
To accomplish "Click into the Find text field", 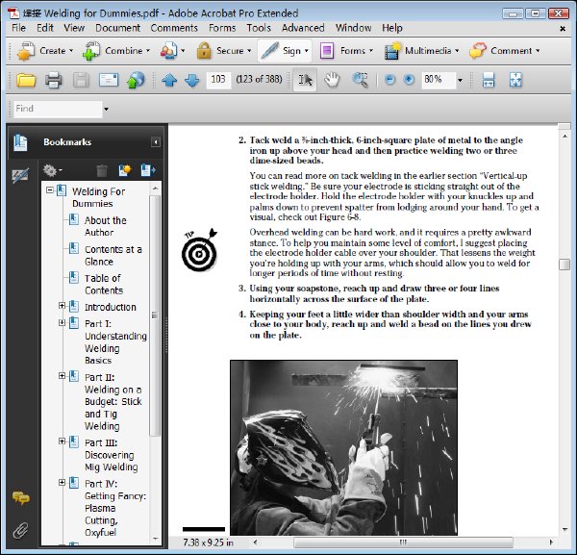I will [58, 109].
